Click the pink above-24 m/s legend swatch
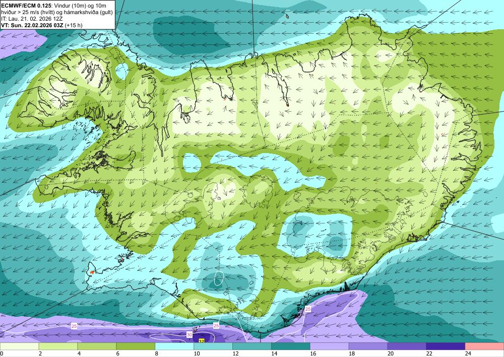This screenshot has width=504, height=357. [484, 346]
